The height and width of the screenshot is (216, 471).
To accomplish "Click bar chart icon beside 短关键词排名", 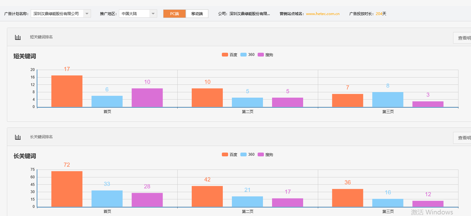I will [x=18, y=37].
